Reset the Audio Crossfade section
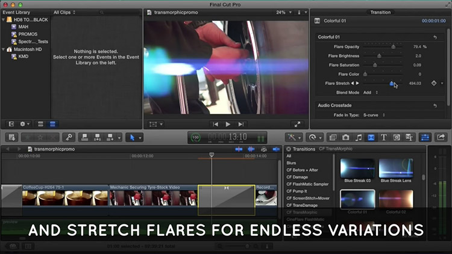 [x=435, y=106]
